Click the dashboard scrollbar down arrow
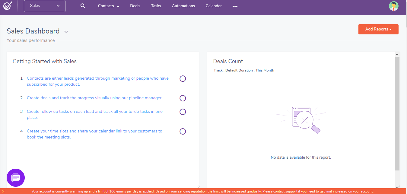 pyautogui.click(x=397, y=187)
